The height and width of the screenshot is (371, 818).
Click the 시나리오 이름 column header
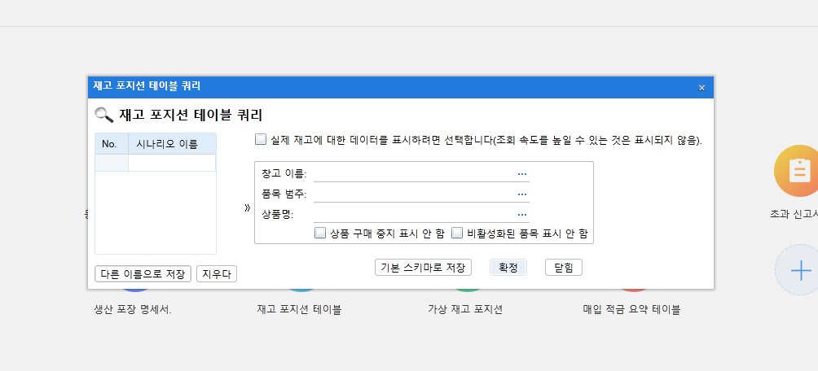pos(171,144)
